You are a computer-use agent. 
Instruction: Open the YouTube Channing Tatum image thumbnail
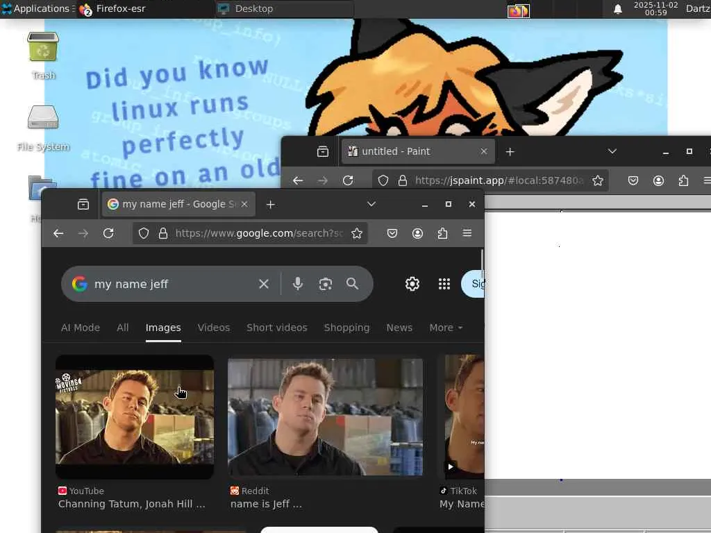click(135, 417)
